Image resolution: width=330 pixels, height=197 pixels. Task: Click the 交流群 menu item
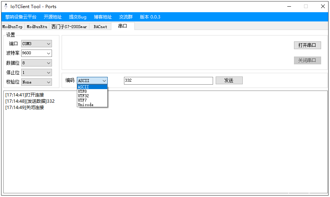point(125,17)
